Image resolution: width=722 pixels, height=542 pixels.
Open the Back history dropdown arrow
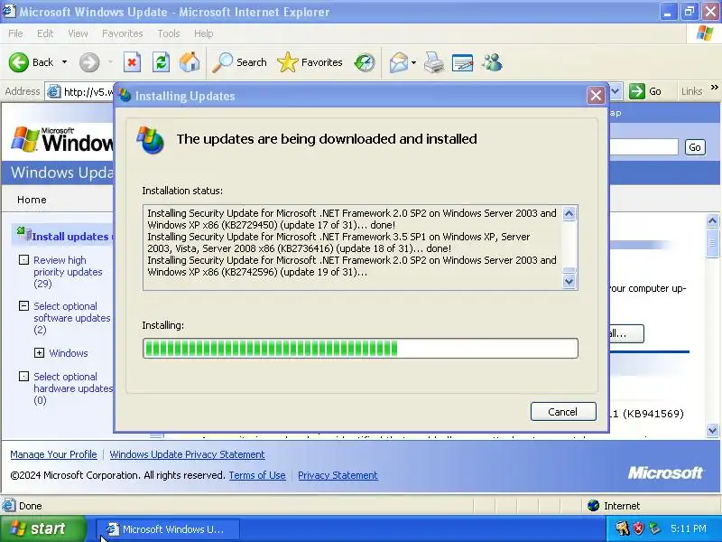(x=64, y=62)
